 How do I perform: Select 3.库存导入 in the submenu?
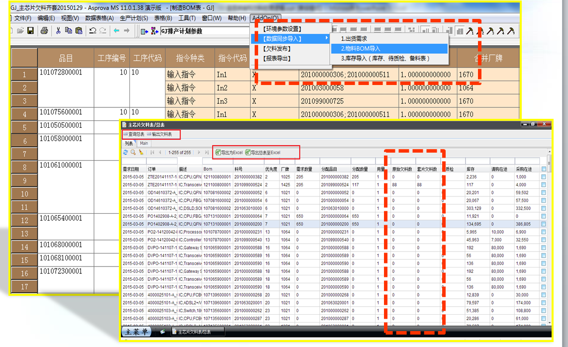pyautogui.click(x=389, y=58)
